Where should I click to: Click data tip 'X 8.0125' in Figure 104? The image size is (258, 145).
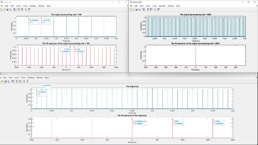pyautogui.click(x=46, y=22)
